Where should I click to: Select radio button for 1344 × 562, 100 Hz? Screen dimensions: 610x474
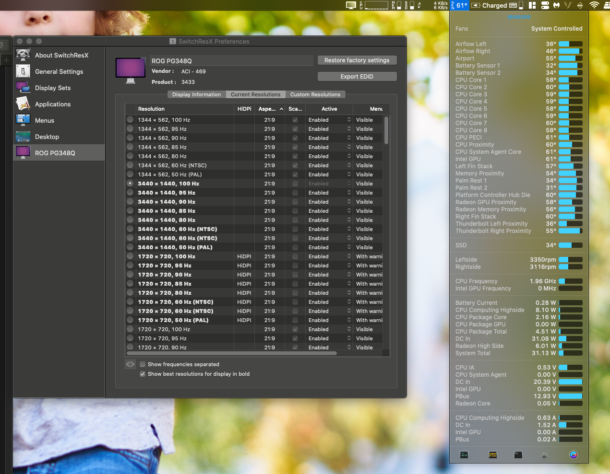(130, 120)
